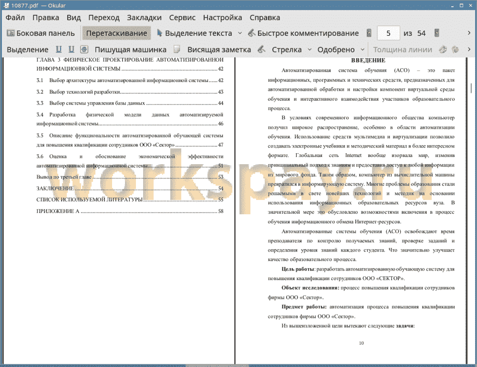Click contents entry "ПРИЛОЖЕНИЕ А"
This screenshot has height=367, width=477.
click(x=130, y=211)
